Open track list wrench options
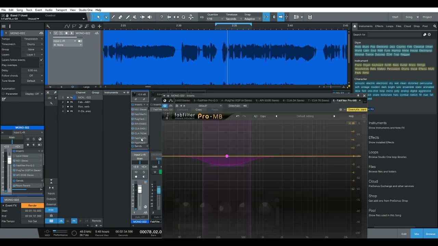 [x=48, y=26]
